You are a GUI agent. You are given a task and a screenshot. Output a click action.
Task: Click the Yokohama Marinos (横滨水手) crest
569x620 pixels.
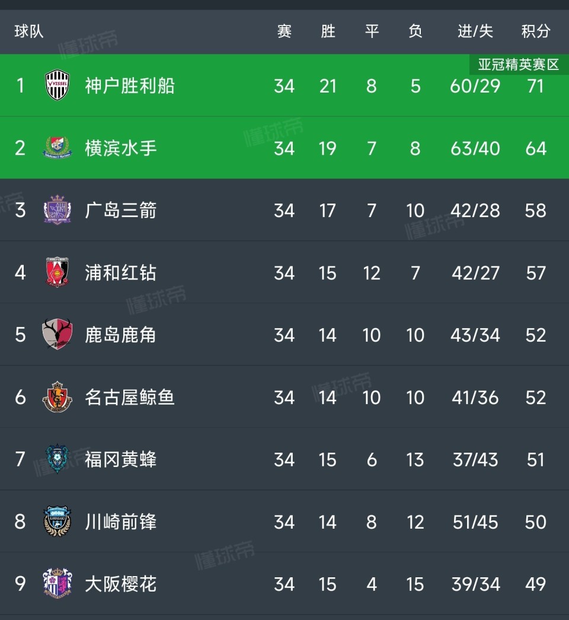[57, 148]
